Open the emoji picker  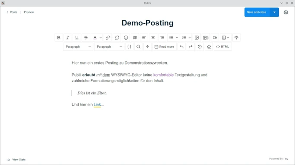126,38
